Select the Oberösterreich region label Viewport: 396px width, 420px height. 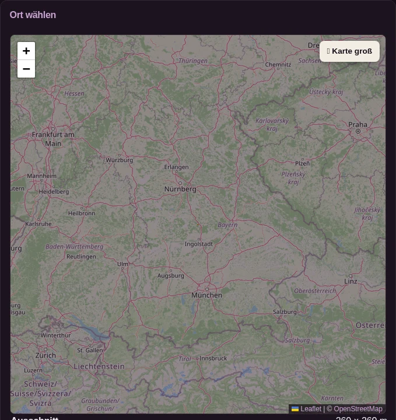(315, 291)
